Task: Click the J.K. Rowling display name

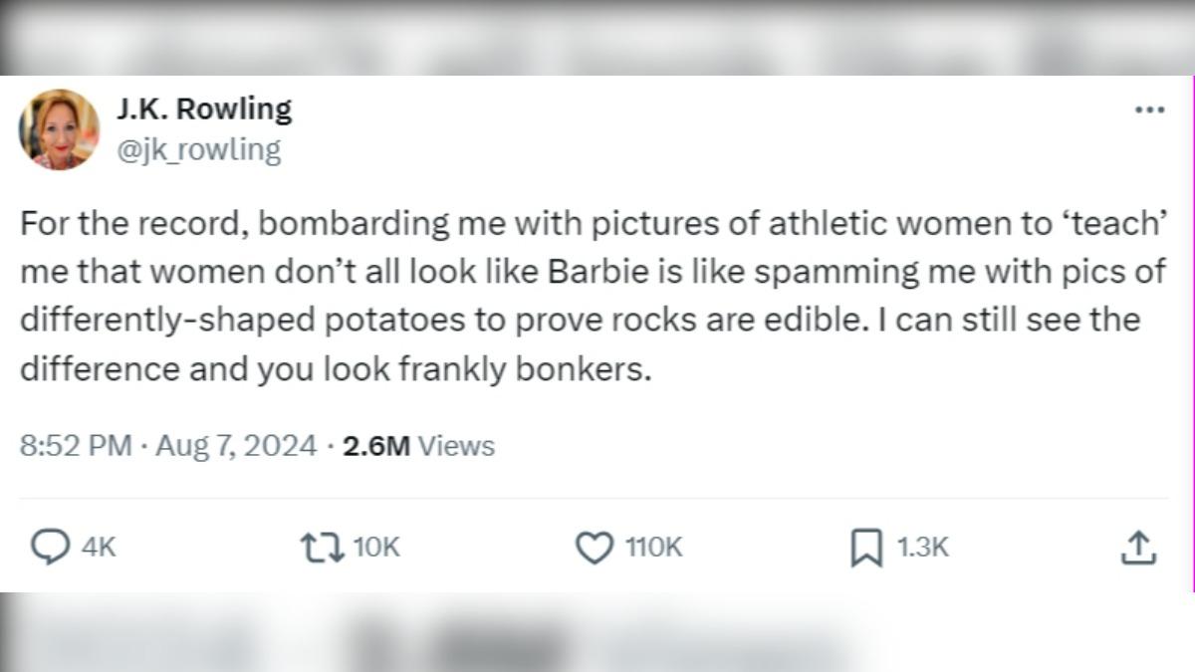Action: click(x=204, y=109)
